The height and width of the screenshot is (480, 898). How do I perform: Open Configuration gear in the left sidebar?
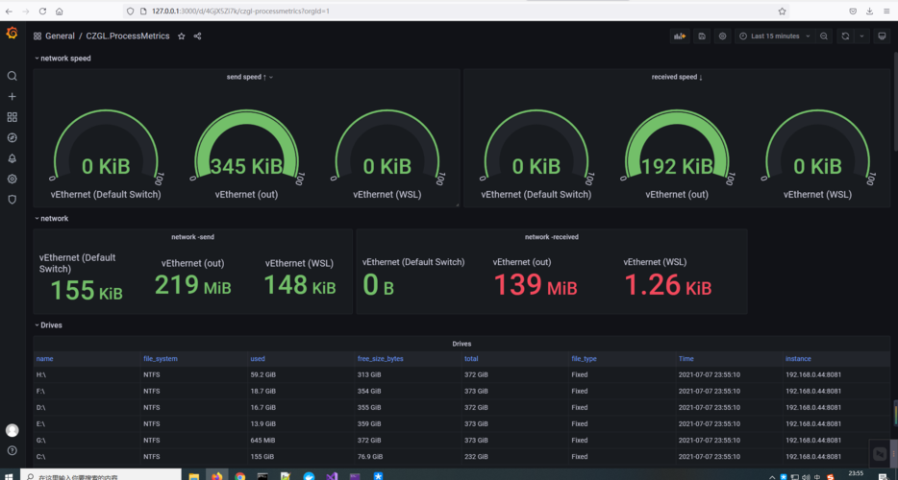click(12, 179)
